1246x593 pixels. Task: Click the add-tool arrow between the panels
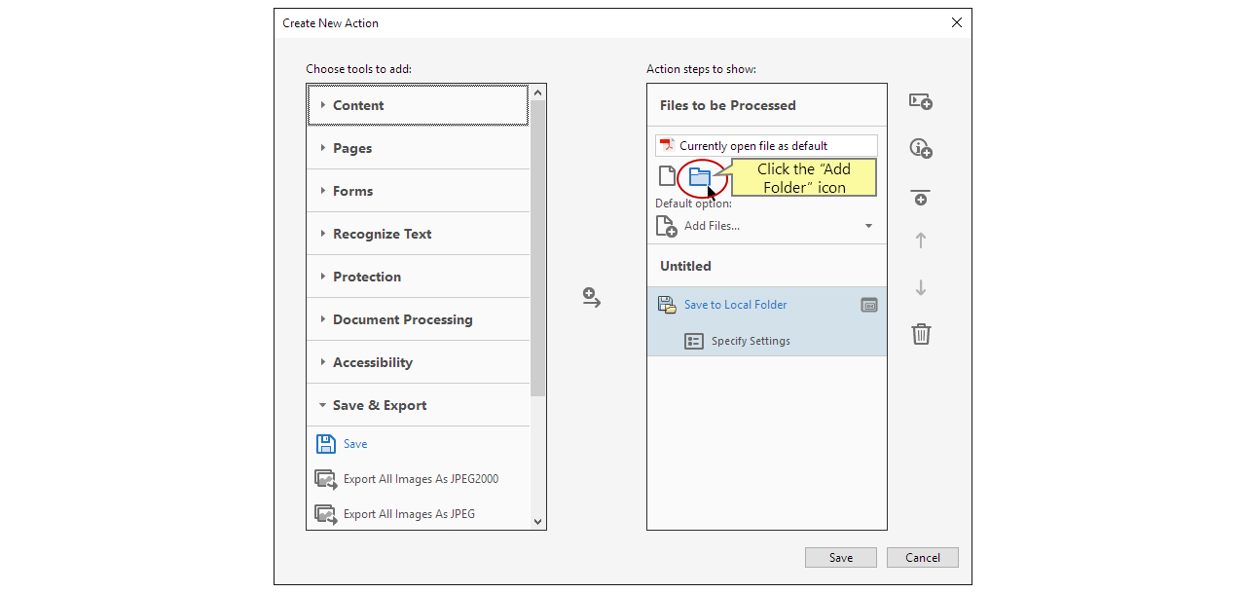pos(591,298)
